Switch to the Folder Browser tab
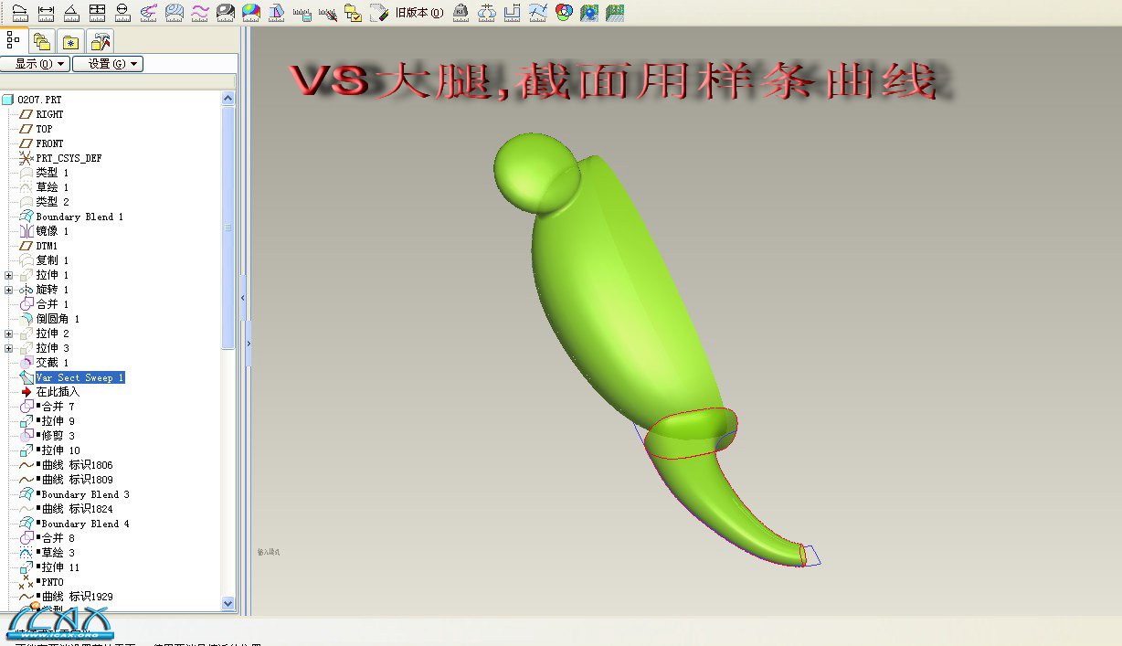Viewport: 1122px width, 646px height. pyautogui.click(x=42, y=41)
